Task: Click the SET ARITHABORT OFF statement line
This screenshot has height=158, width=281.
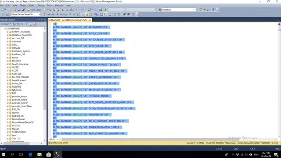Action: [81, 27]
